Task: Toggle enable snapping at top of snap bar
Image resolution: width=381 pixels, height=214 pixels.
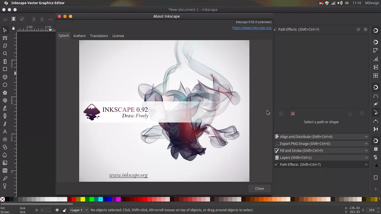Action: (376, 31)
